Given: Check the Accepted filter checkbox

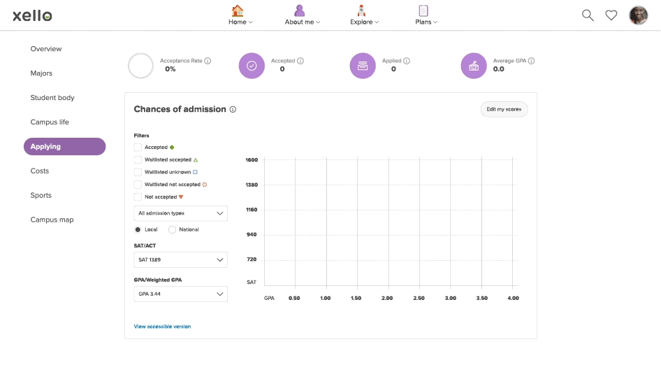Looking at the screenshot, I should pyautogui.click(x=138, y=148).
